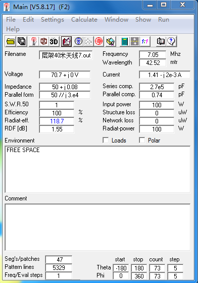
Task: Toggle the Polar checkbox
Action: 142,140
